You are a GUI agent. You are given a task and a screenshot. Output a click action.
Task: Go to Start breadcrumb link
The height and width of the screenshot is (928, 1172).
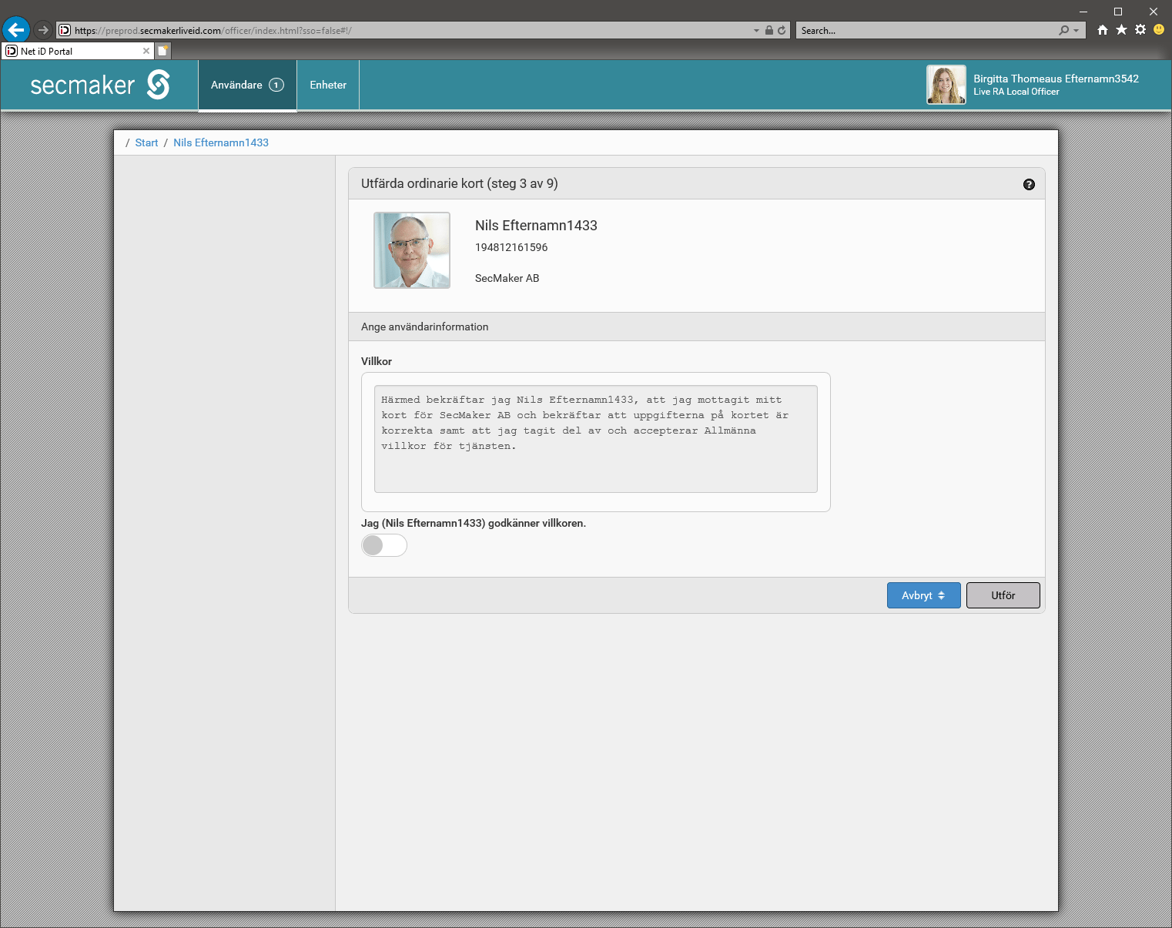point(146,142)
